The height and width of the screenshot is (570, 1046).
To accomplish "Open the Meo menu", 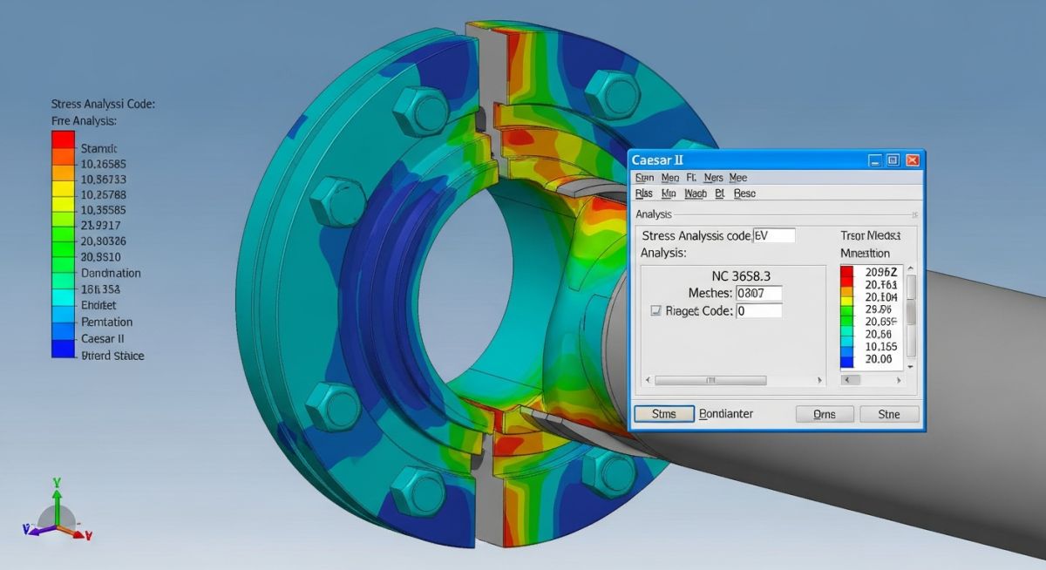I will (670, 177).
